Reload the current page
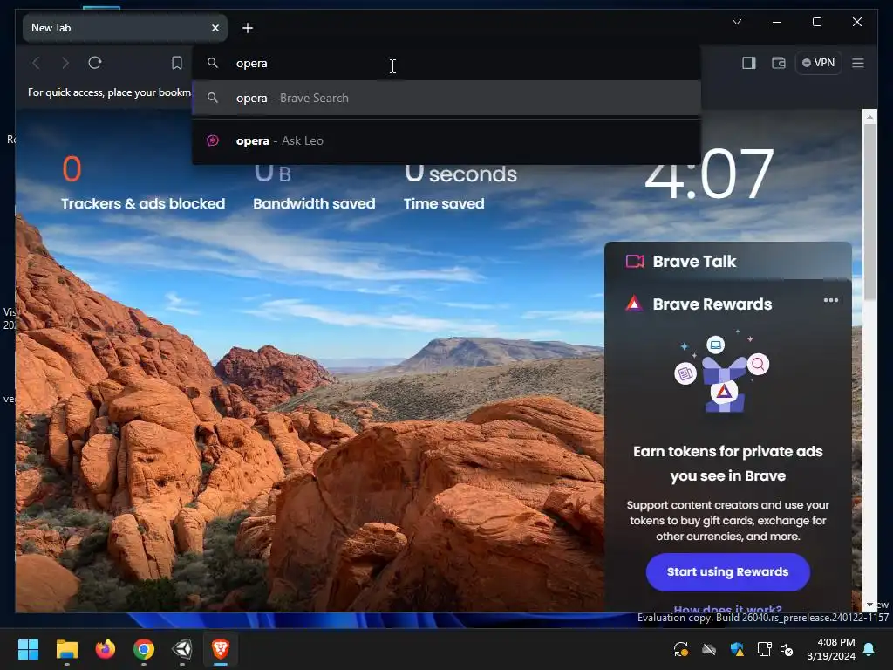 click(x=95, y=63)
